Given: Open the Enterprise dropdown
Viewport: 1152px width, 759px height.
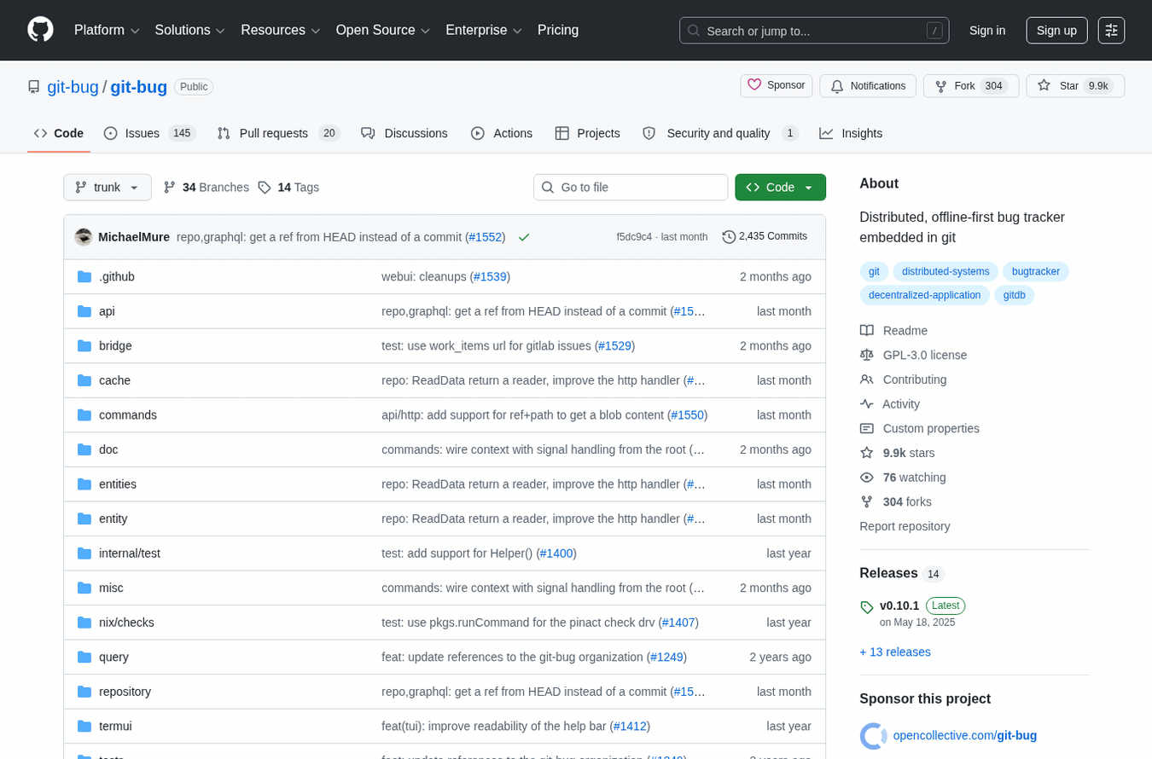Looking at the screenshot, I should 484,30.
